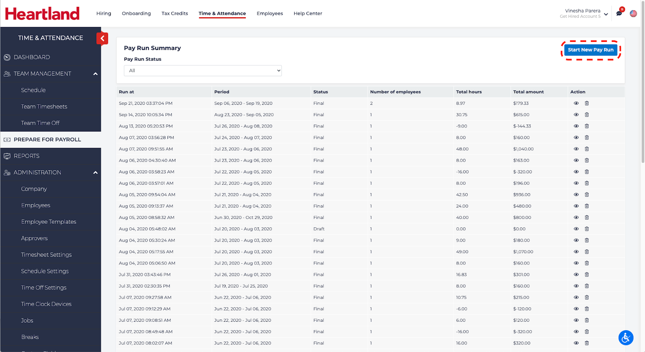The width and height of the screenshot is (645, 352).
Task: Click trash icon for $1,040.00 pay run
Action: [x=587, y=149]
